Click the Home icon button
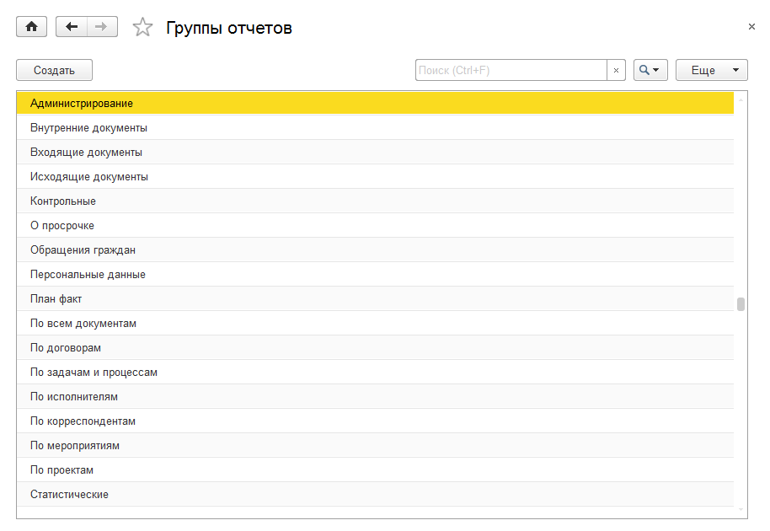The image size is (770, 531). [x=32, y=27]
